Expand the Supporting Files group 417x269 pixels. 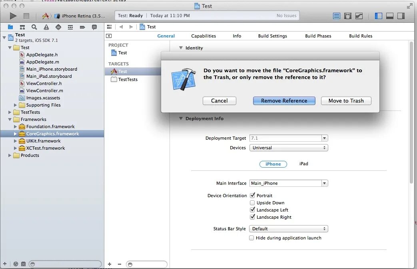coord(16,105)
